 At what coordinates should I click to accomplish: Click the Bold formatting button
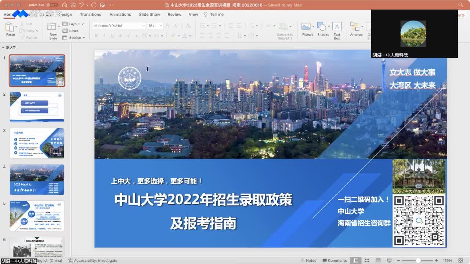click(x=96, y=36)
